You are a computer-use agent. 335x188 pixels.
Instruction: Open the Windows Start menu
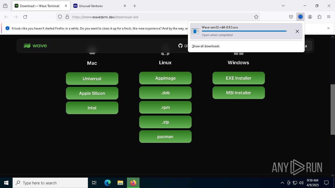(6, 183)
